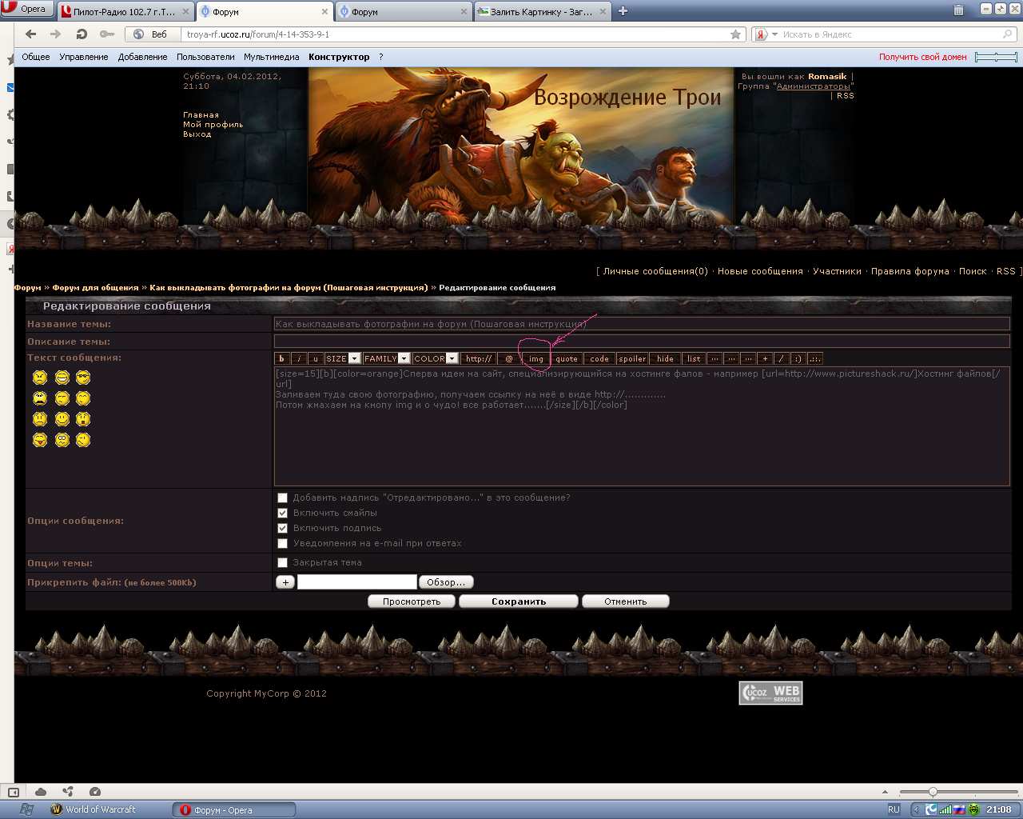Click the admin bar slider toggle
This screenshot has width=1023, height=819.
pyautogui.click(x=997, y=57)
